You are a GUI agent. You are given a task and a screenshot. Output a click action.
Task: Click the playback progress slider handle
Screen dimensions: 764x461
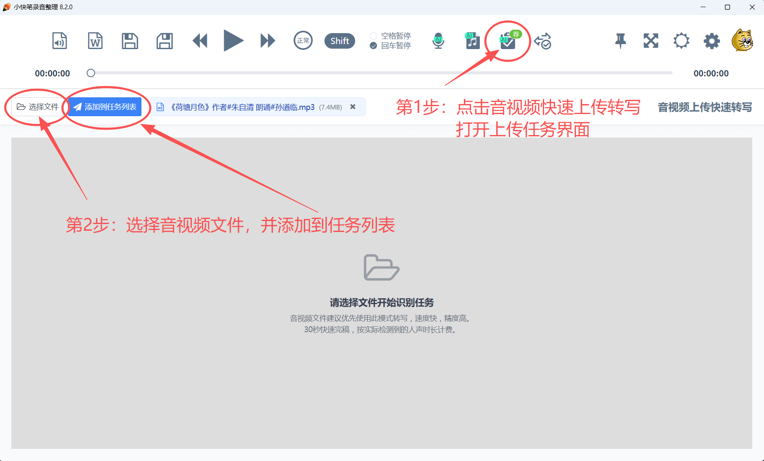point(91,73)
